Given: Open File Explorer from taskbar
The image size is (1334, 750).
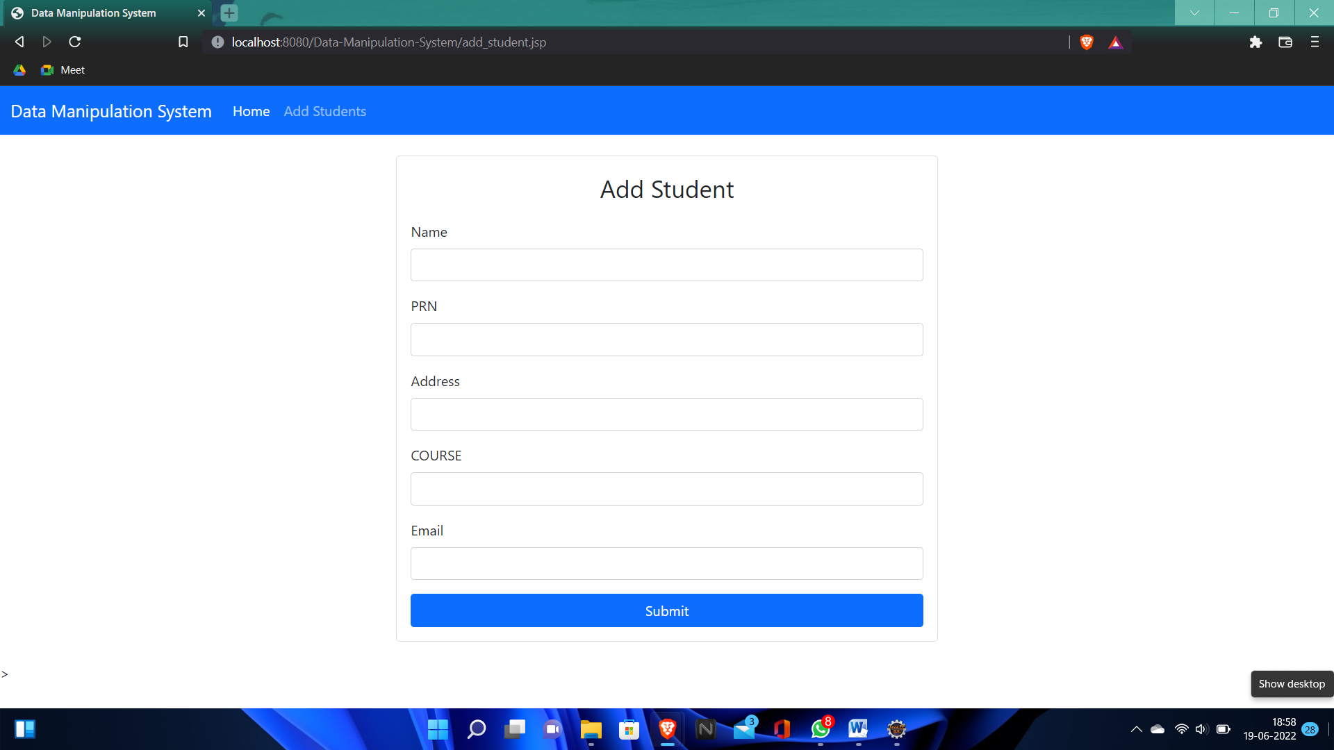Looking at the screenshot, I should (591, 729).
